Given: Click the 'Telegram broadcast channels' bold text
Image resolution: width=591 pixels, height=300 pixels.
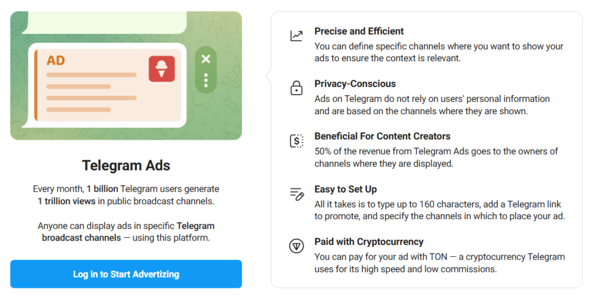Looking at the screenshot, I should pos(128,232).
